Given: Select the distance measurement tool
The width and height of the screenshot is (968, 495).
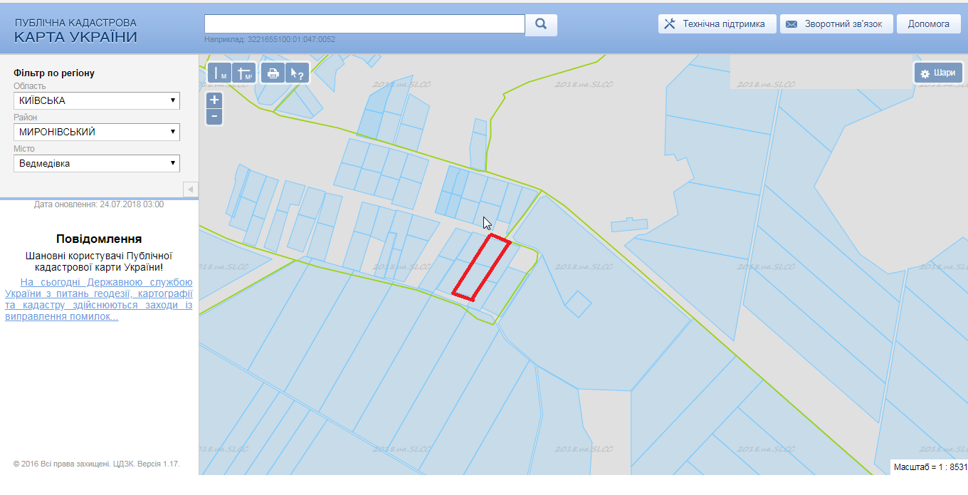Looking at the screenshot, I should point(220,73).
